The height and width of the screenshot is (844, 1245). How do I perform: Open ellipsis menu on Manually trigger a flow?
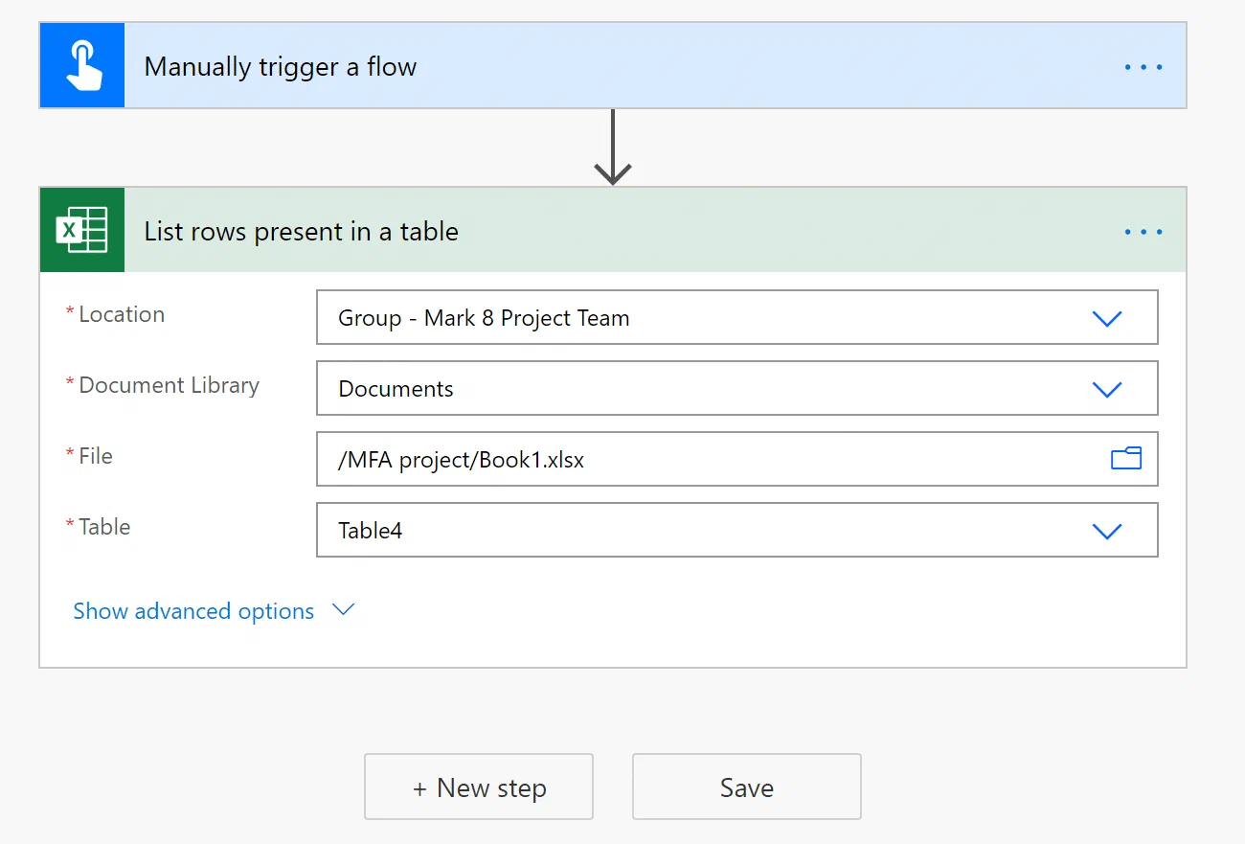[1143, 67]
